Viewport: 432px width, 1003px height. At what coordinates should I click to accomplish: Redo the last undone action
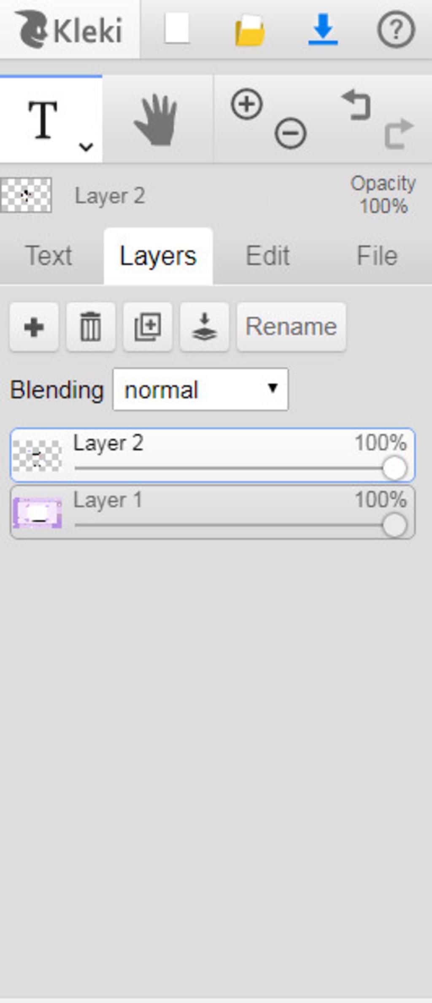[x=399, y=133]
